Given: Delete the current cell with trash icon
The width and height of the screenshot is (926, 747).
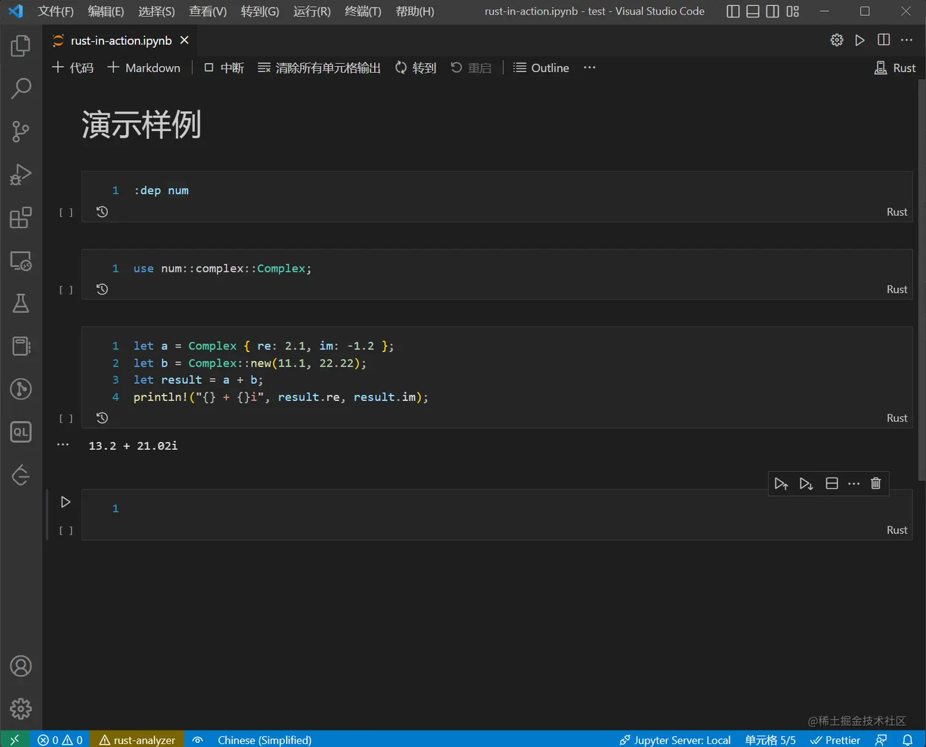Looking at the screenshot, I should 876,484.
